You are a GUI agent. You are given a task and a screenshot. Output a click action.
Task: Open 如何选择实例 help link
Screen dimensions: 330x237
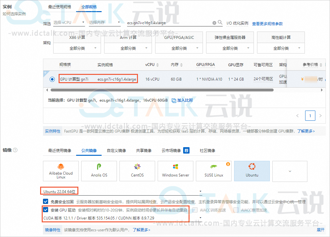[x=14, y=14]
